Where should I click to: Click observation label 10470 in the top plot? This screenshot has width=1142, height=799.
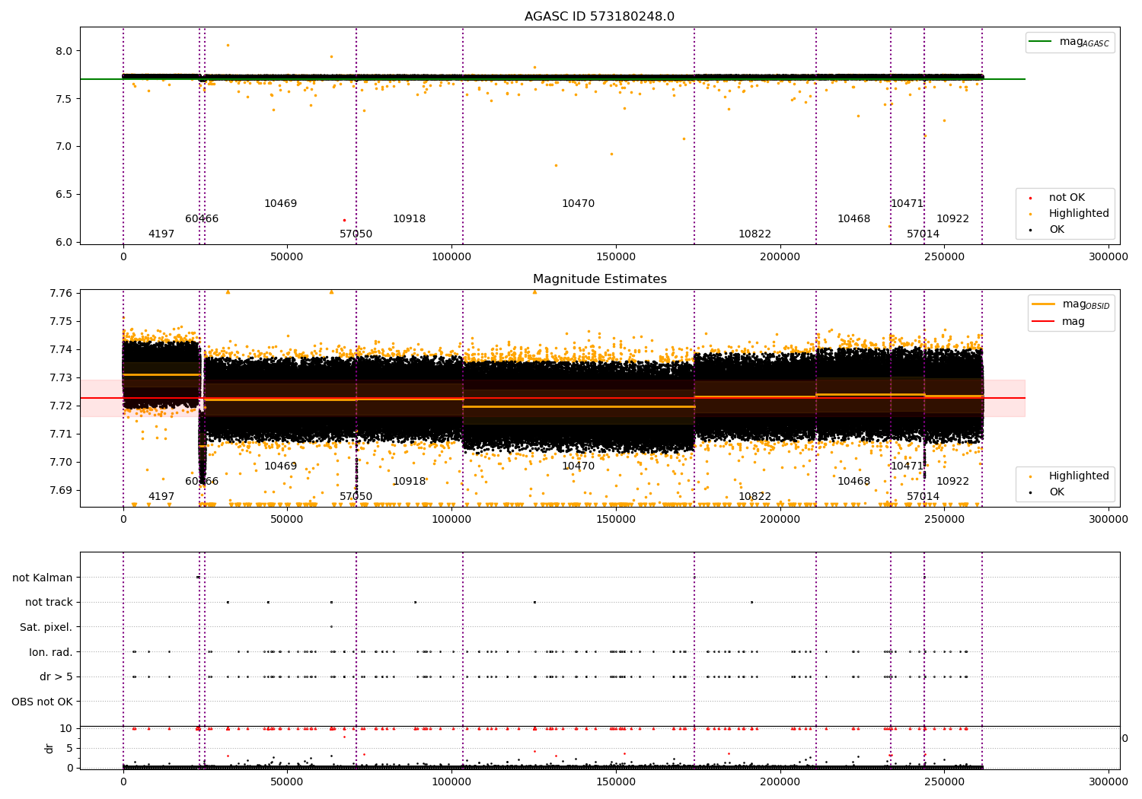tap(578, 204)
